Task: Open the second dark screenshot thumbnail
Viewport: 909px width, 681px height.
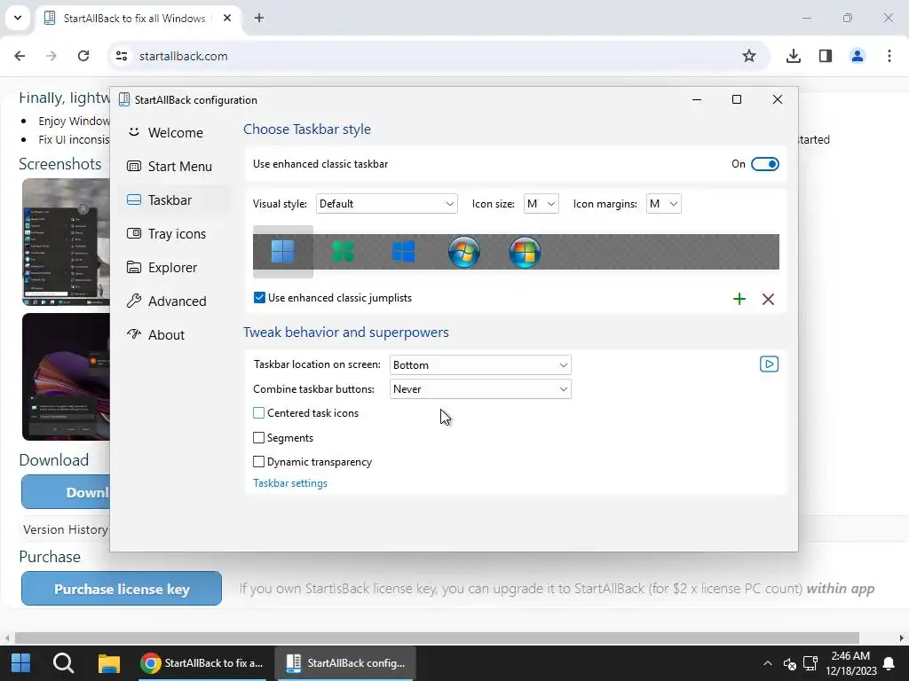Action: tap(66, 376)
